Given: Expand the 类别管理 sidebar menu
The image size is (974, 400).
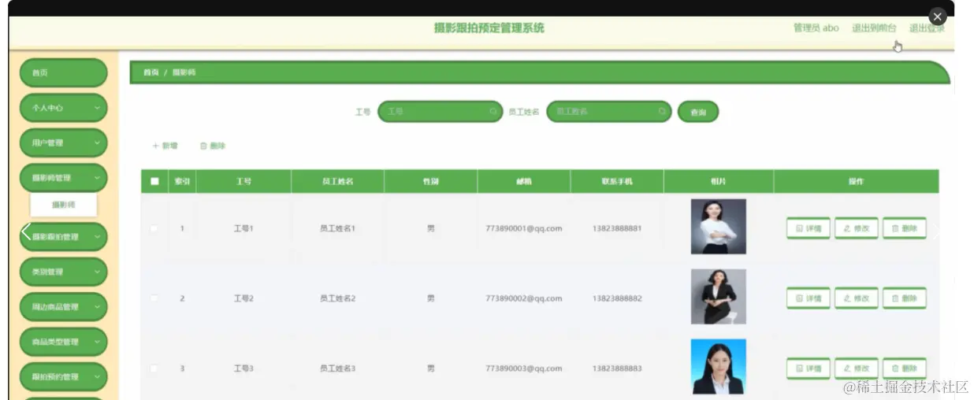Looking at the screenshot, I should (63, 272).
